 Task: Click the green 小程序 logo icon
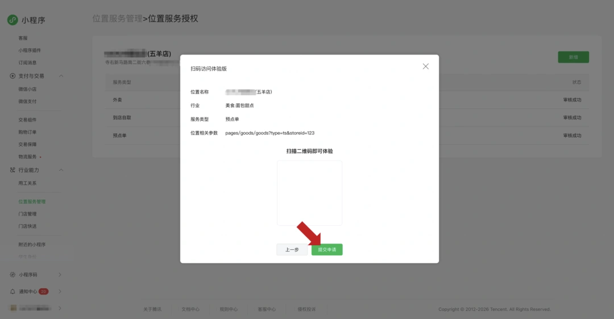(13, 20)
